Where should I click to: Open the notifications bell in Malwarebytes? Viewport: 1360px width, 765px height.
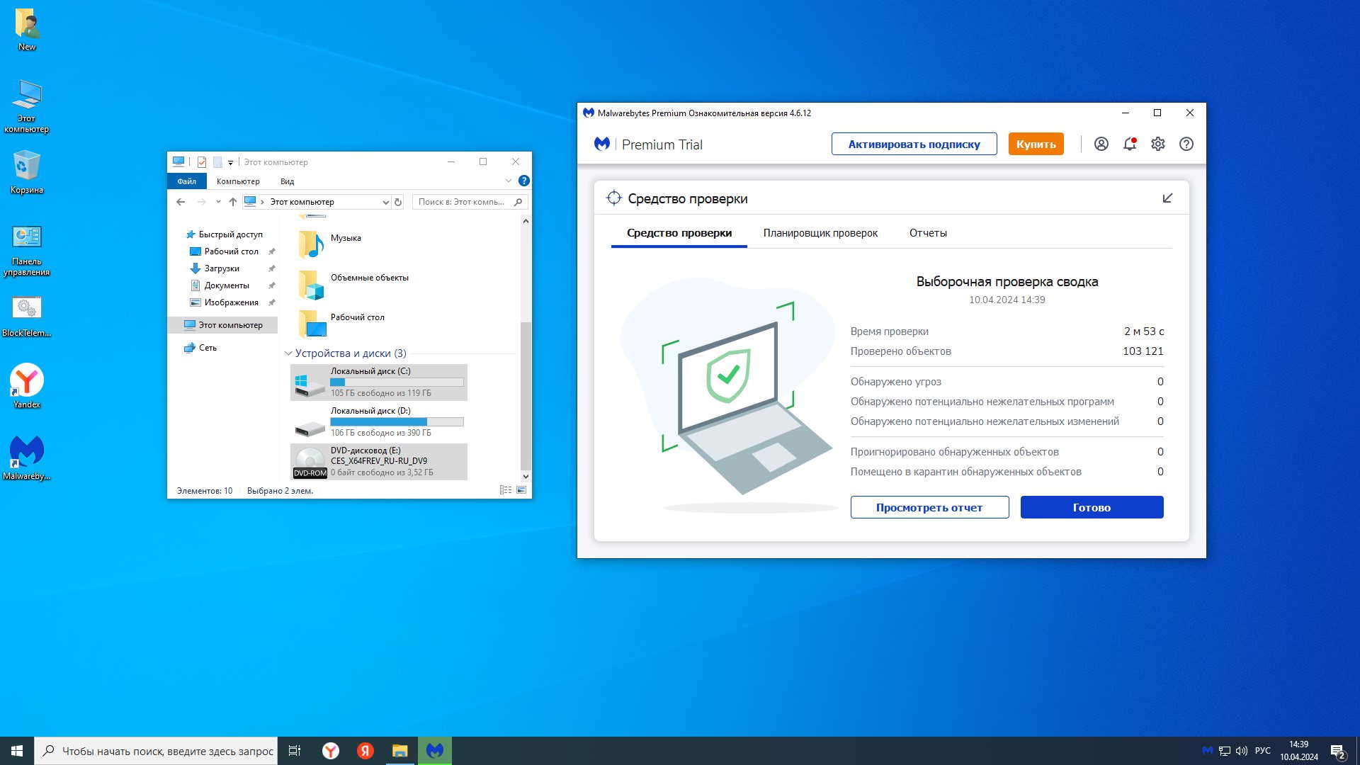1130,144
